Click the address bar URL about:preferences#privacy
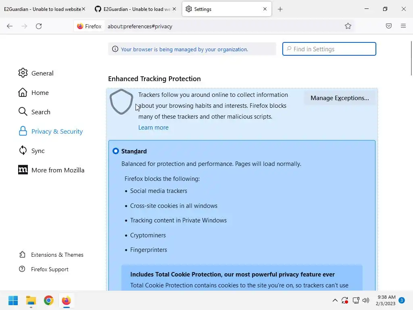This screenshot has width=413, height=310. 140,26
